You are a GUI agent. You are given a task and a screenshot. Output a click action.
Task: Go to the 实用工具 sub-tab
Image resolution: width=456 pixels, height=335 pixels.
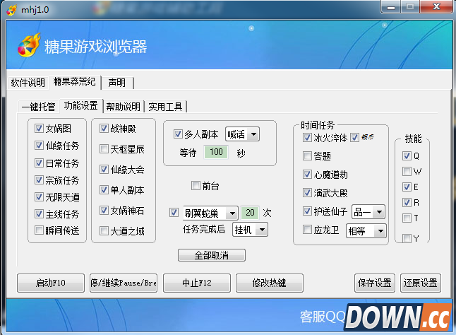click(165, 107)
